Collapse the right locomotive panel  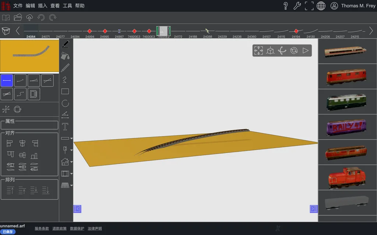(x=314, y=209)
